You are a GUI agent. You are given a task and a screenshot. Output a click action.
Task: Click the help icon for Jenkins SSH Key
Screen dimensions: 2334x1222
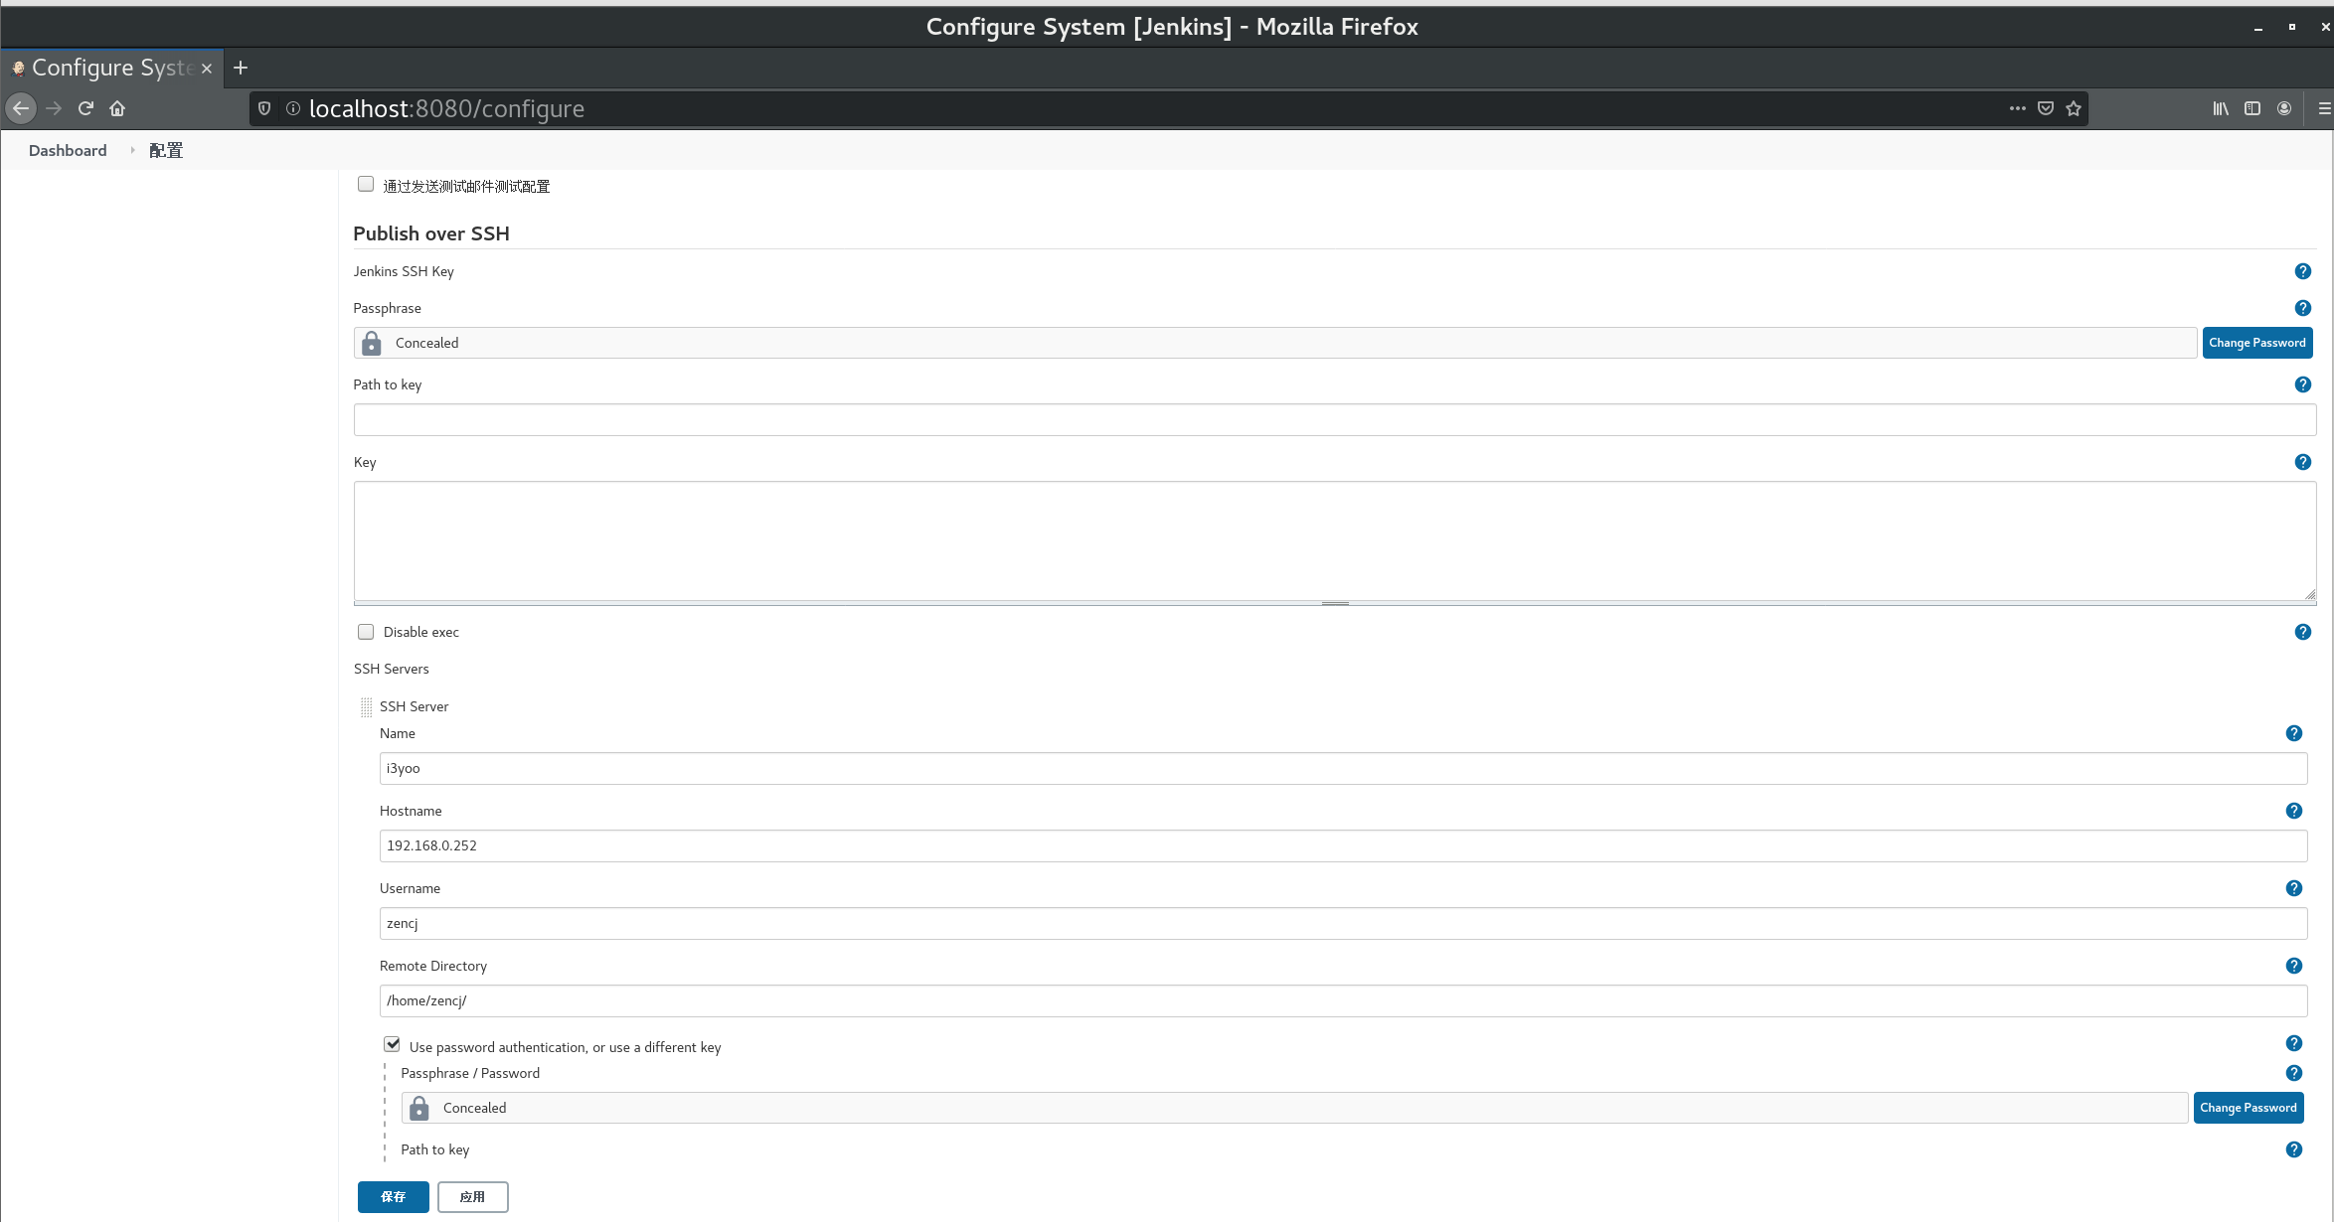tap(2302, 271)
